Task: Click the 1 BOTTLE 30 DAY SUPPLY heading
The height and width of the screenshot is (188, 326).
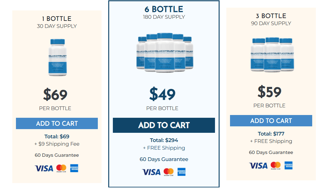Action: pyautogui.click(x=57, y=22)
